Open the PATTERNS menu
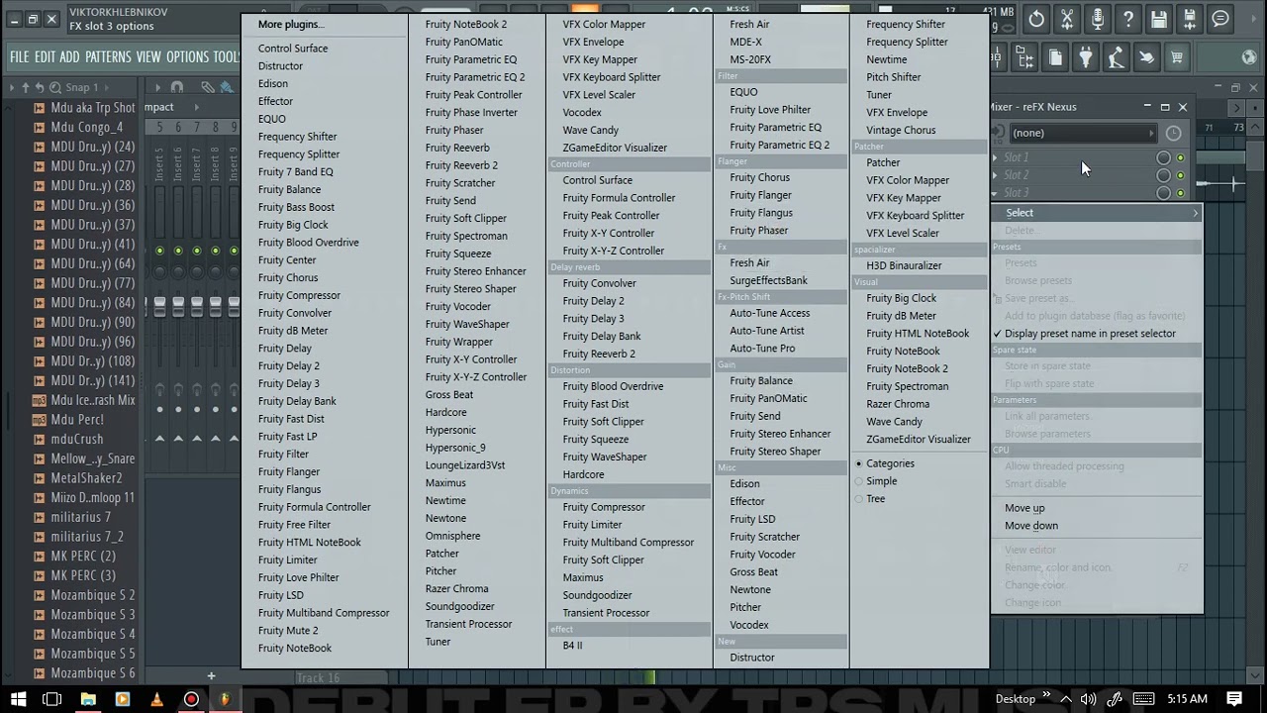Screen dimensions: 1267x713 pos(108,57)
